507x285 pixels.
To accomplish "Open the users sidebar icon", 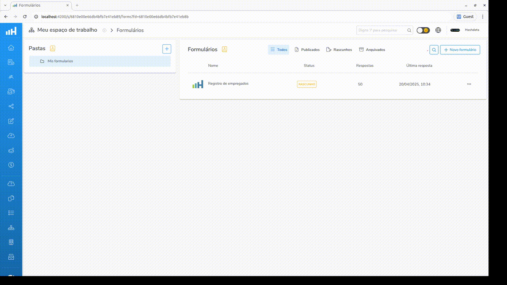I will point(11,77).
